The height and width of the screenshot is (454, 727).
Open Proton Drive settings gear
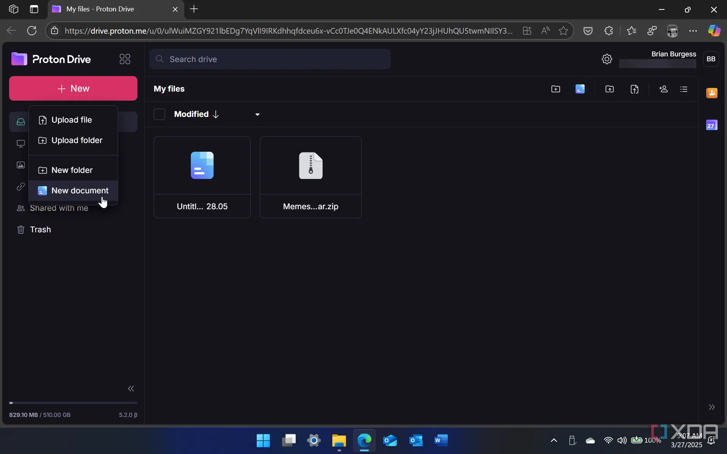click(x=607, y=59)
